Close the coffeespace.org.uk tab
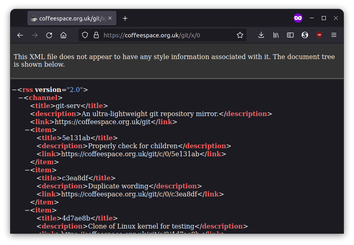This screenshot has width=354, height=245. tap(110, 18)
